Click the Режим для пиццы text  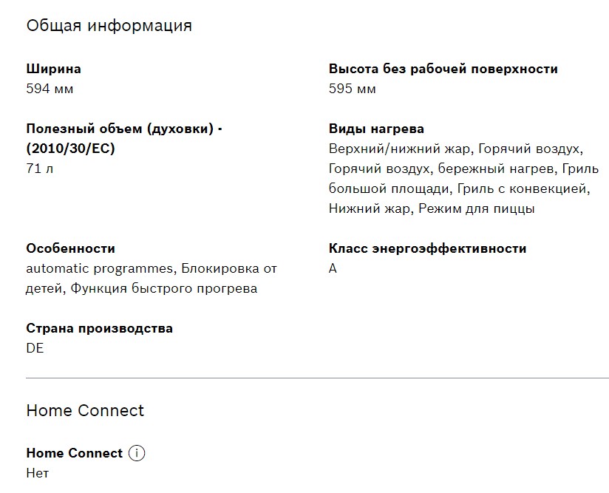[476, 208]
